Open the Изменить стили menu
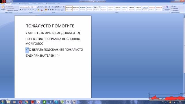This screenshot has width=185, height=104. pos(167,8)
